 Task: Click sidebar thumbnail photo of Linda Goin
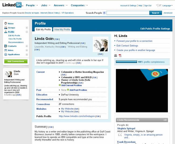[x=8, y=74]
